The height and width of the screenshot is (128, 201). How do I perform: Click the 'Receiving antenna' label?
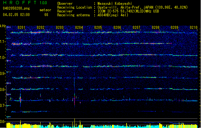[73, 15]
